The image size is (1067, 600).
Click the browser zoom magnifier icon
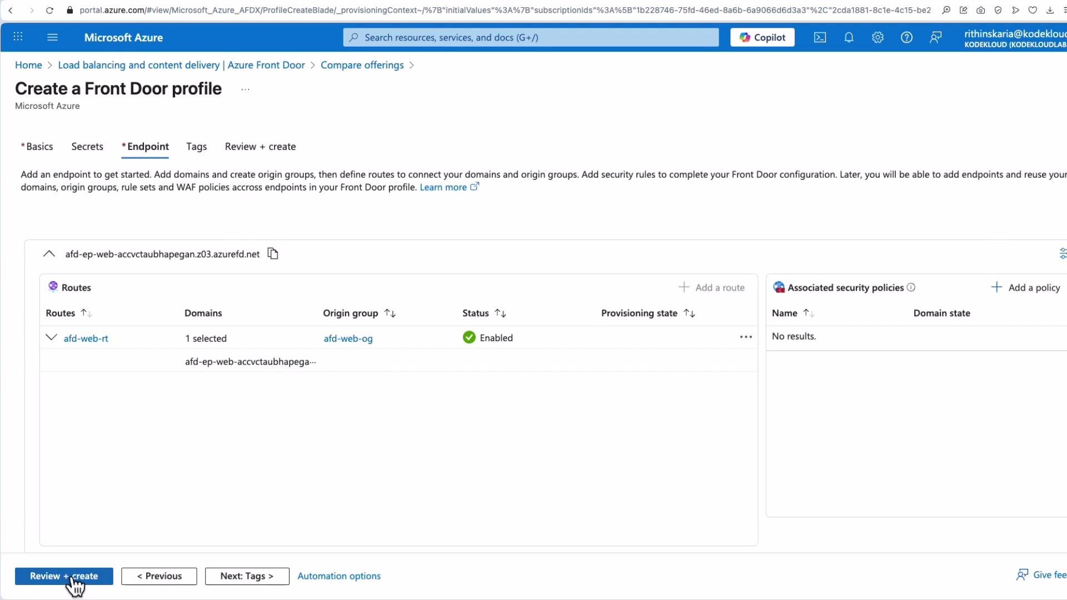tap(946, 10)
